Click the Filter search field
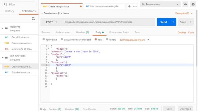198x111 pixels. click(x=19, y=4)
